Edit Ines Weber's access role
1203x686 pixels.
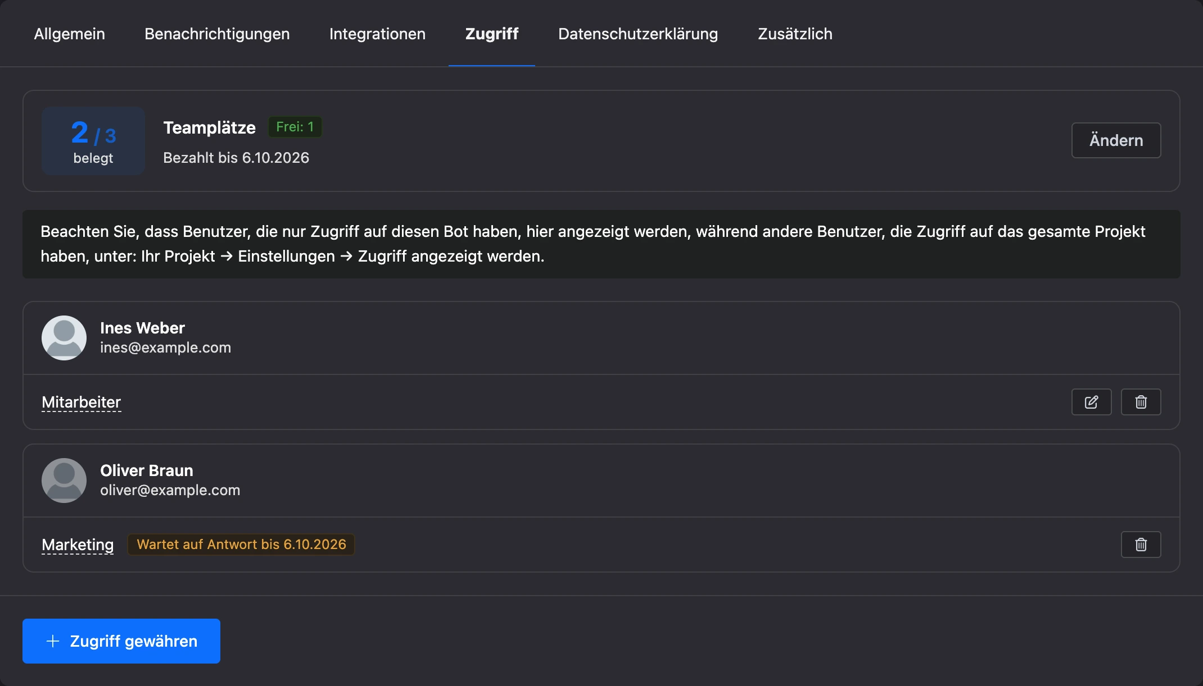[1091, 402]
